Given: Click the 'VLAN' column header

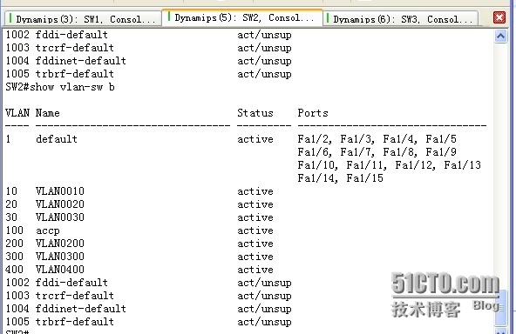Looking at the screenshot, I should tap(17, 113).
